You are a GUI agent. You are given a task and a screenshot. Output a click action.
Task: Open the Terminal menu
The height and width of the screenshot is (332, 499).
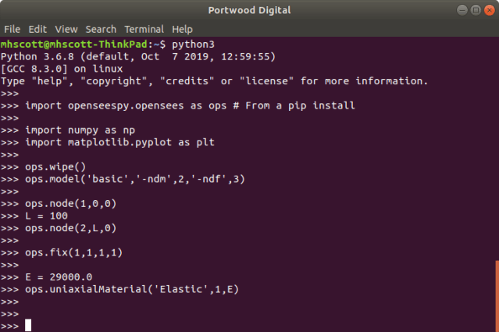pos(144,29)
